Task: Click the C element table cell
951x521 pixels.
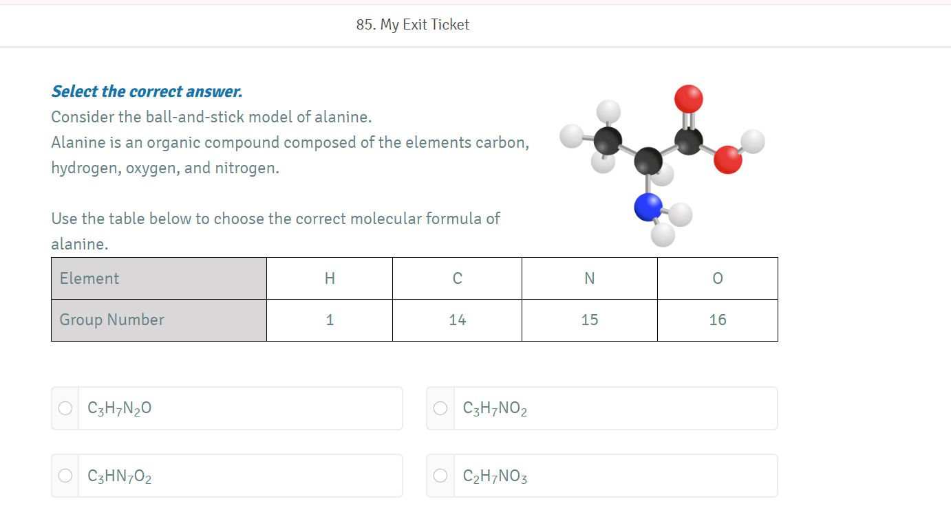Action: pyautogui.click(x=457, y=278)
